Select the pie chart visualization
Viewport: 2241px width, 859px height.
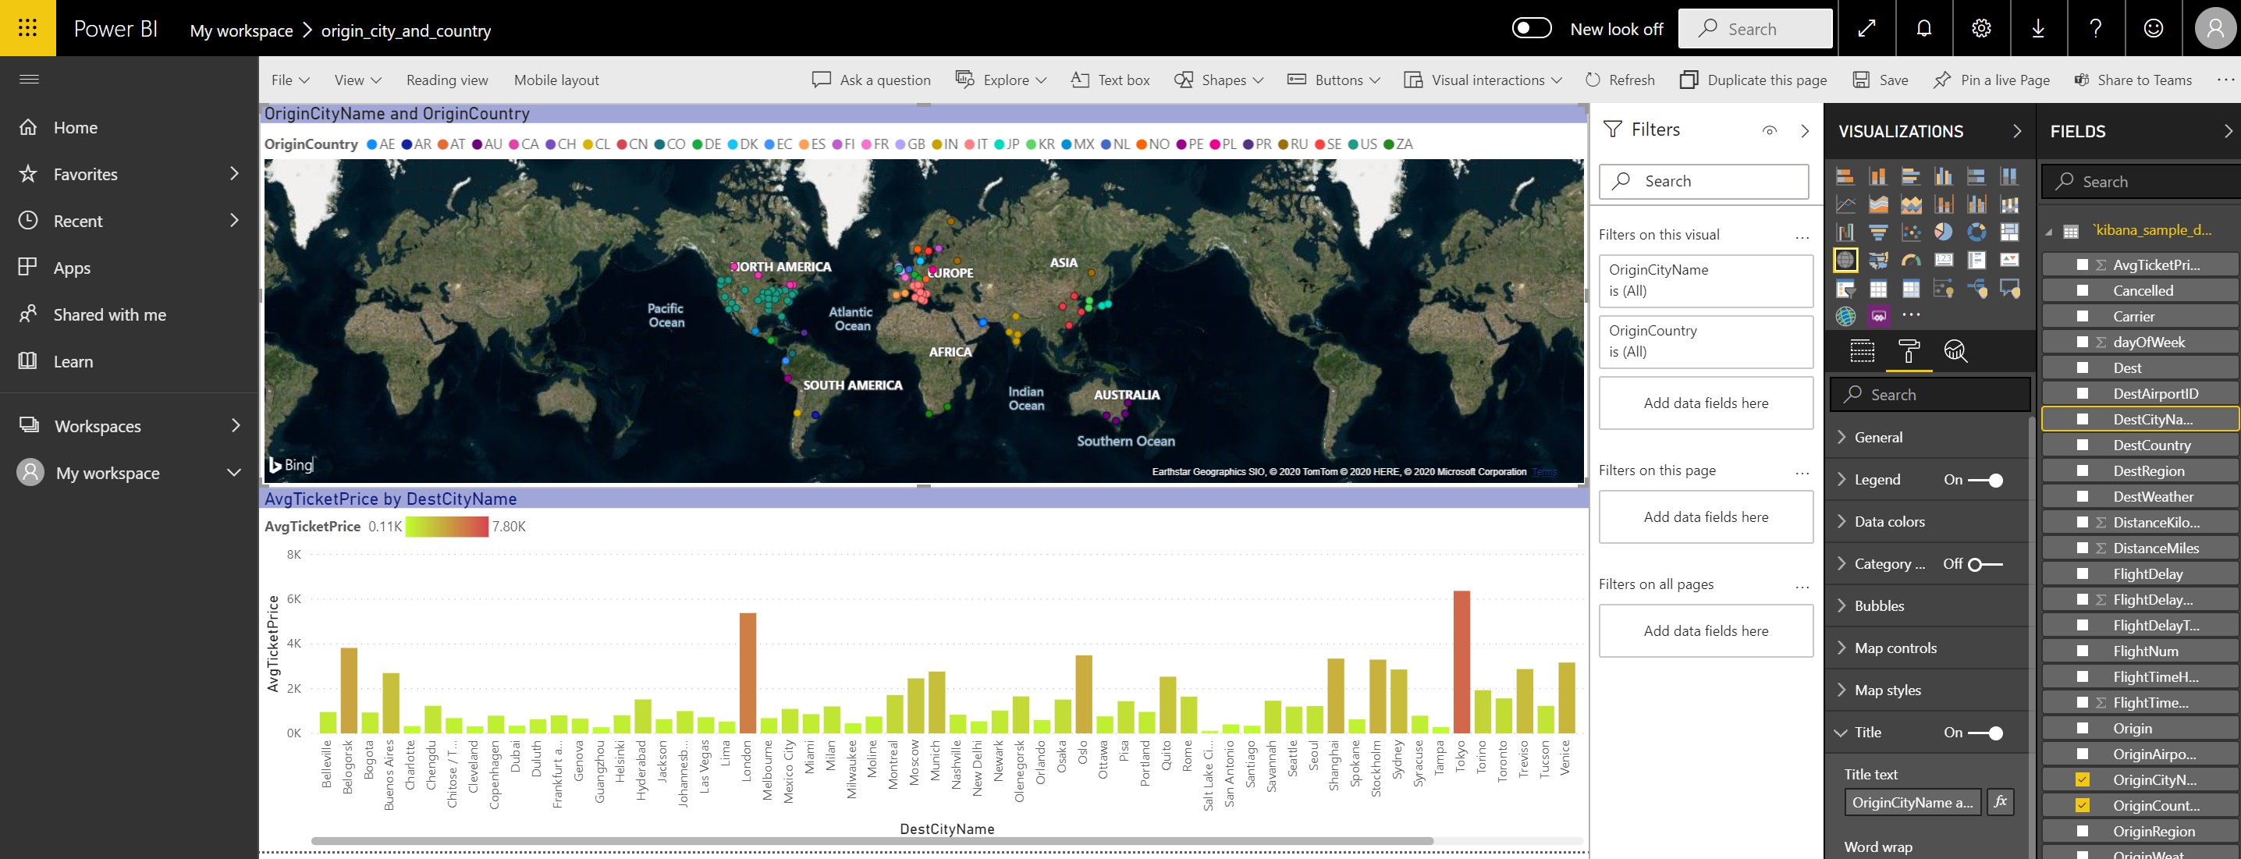pos(1944,232)
